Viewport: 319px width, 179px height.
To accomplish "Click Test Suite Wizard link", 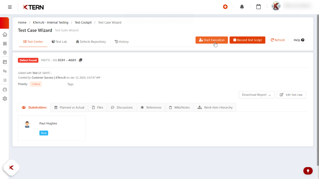I will pyautogui.click(x=67, y=30).
